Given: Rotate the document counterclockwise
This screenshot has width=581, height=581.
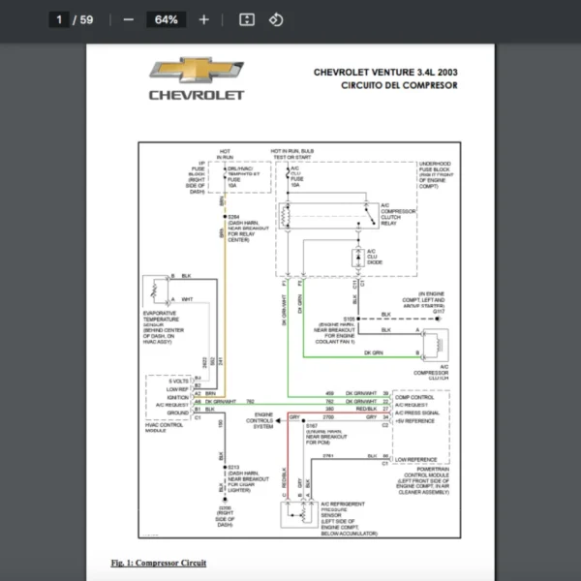Looking at the screenshot, I should pyautogui.click(x=276, y=19).
